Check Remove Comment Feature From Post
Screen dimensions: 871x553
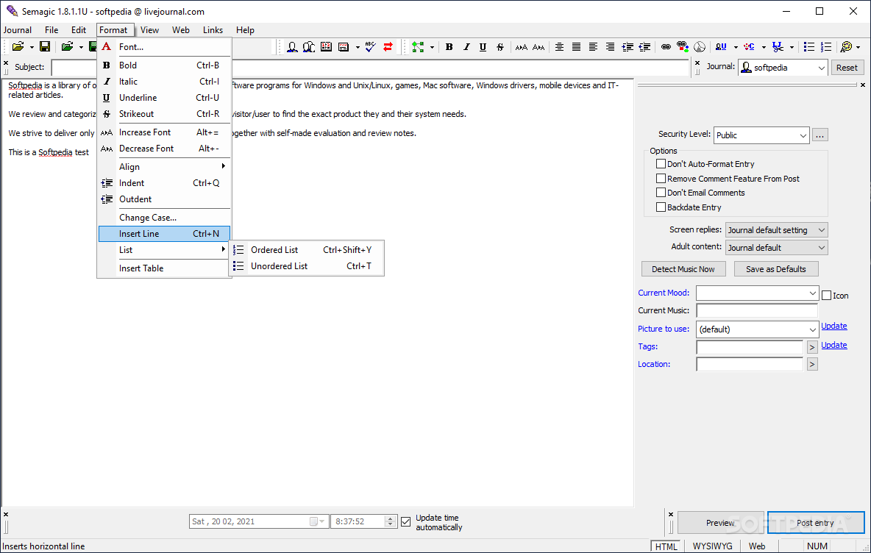click(661, 178)
